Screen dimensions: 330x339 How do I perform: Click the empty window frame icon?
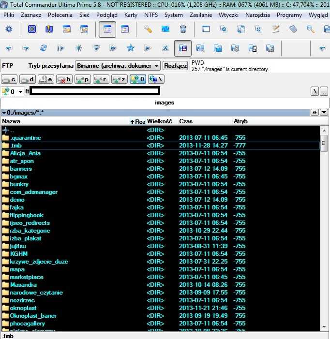click(x=206, y=29)
